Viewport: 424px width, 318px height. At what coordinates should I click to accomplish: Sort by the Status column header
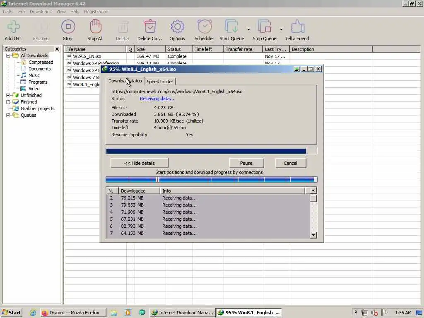[179, 49]
